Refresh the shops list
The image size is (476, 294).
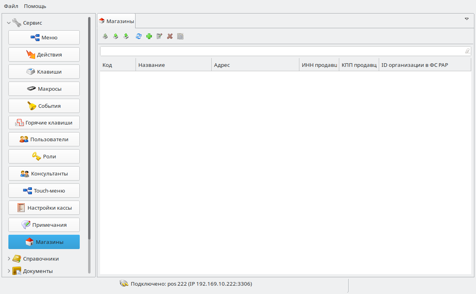138,36
